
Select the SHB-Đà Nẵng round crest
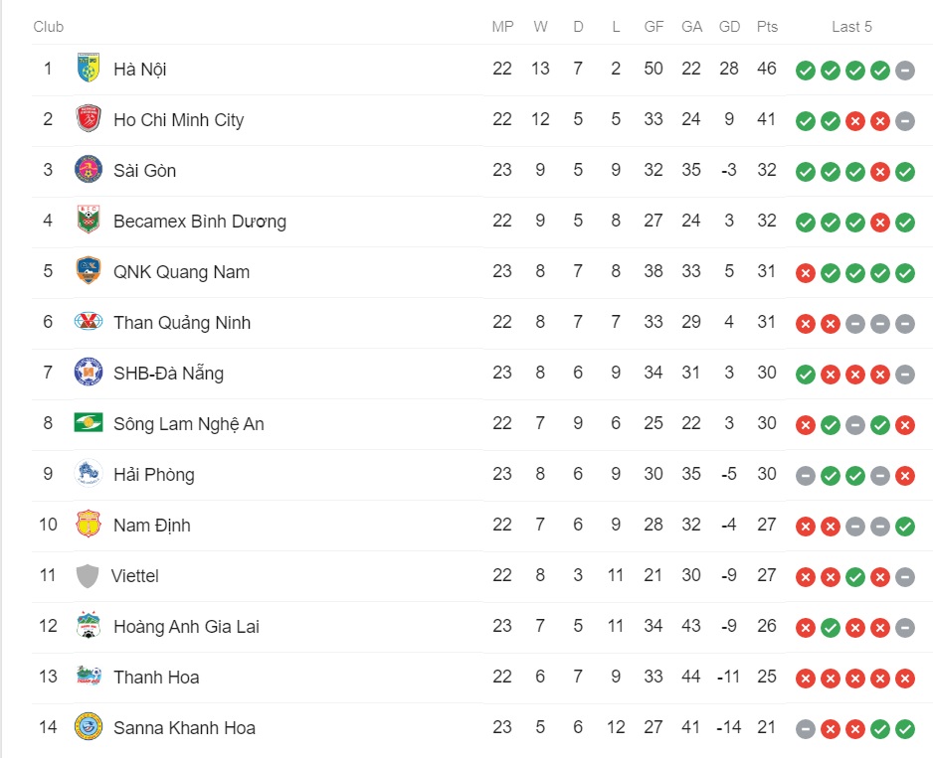89,373
